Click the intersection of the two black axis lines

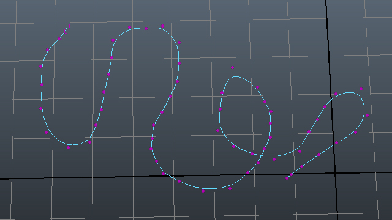335,172
